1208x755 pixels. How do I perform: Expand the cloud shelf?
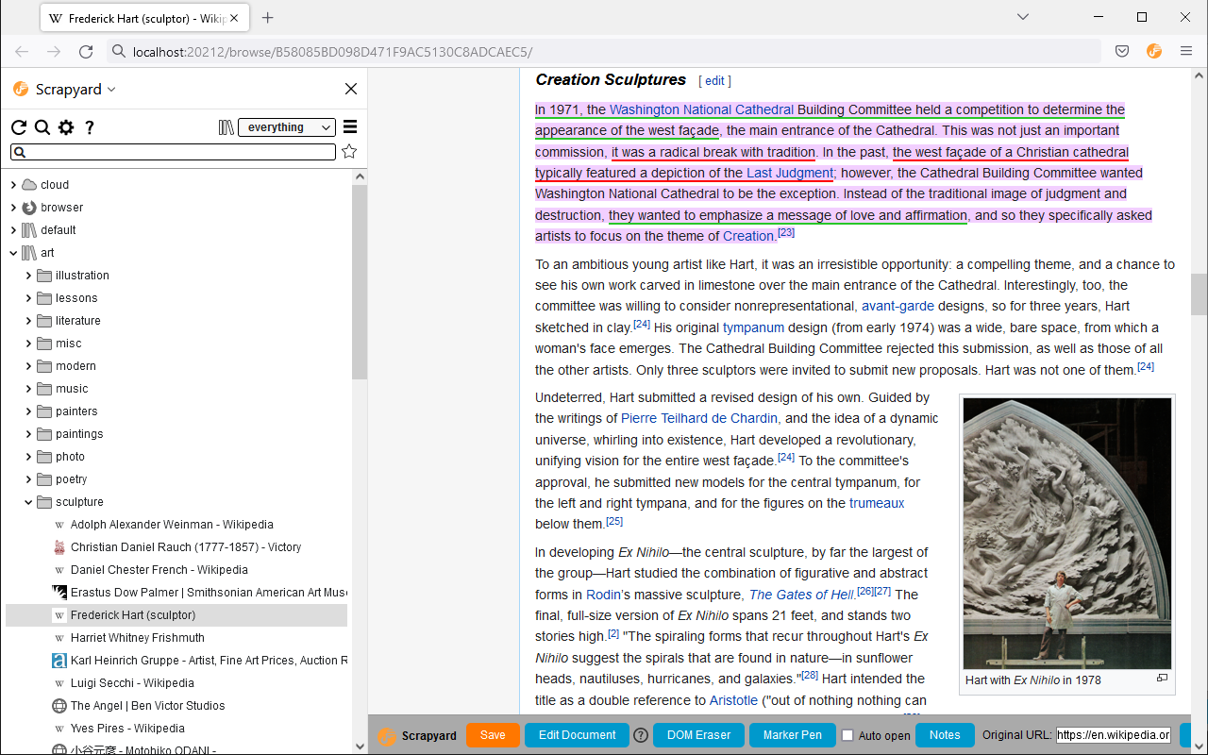tap(13, 185)
